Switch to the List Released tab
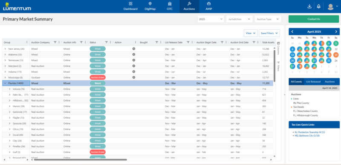 (313, 82)
